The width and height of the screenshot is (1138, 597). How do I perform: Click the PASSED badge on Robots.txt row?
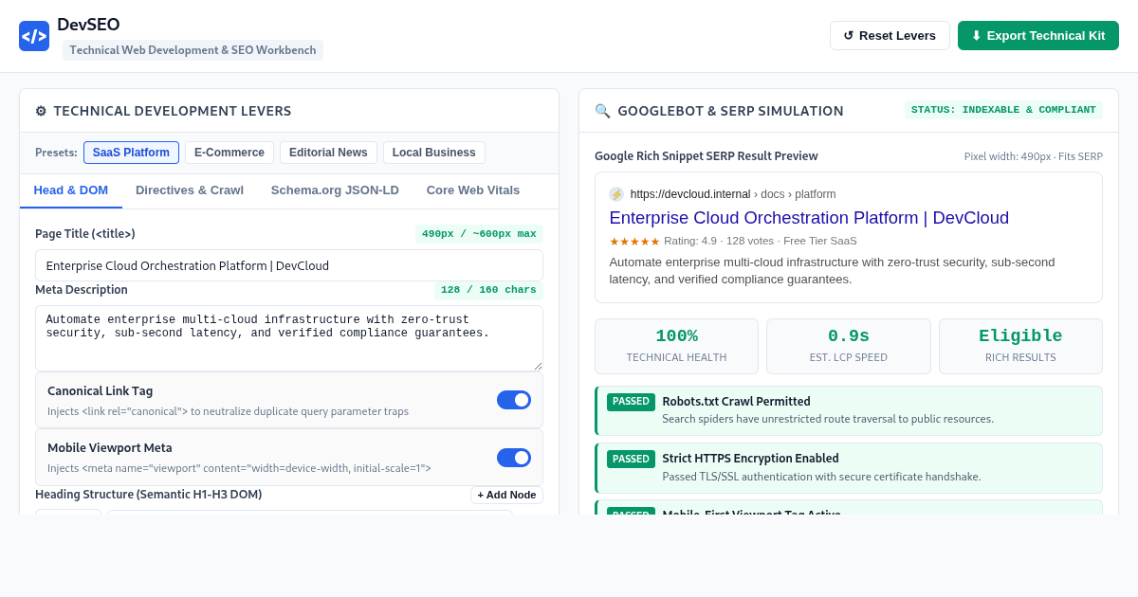tap(631, 402)
